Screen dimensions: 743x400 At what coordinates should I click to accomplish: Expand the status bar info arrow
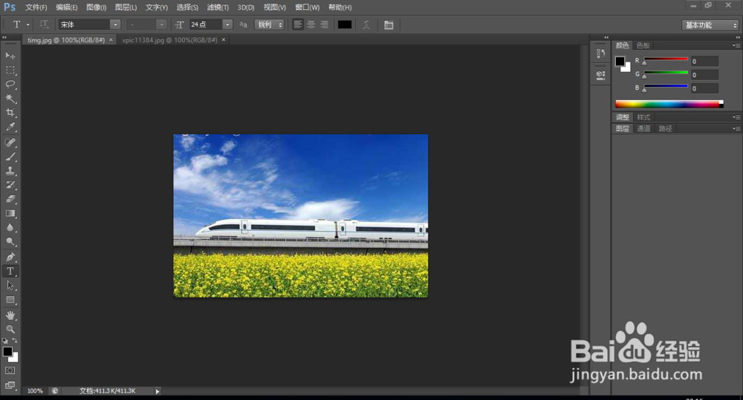click(158, 391)
